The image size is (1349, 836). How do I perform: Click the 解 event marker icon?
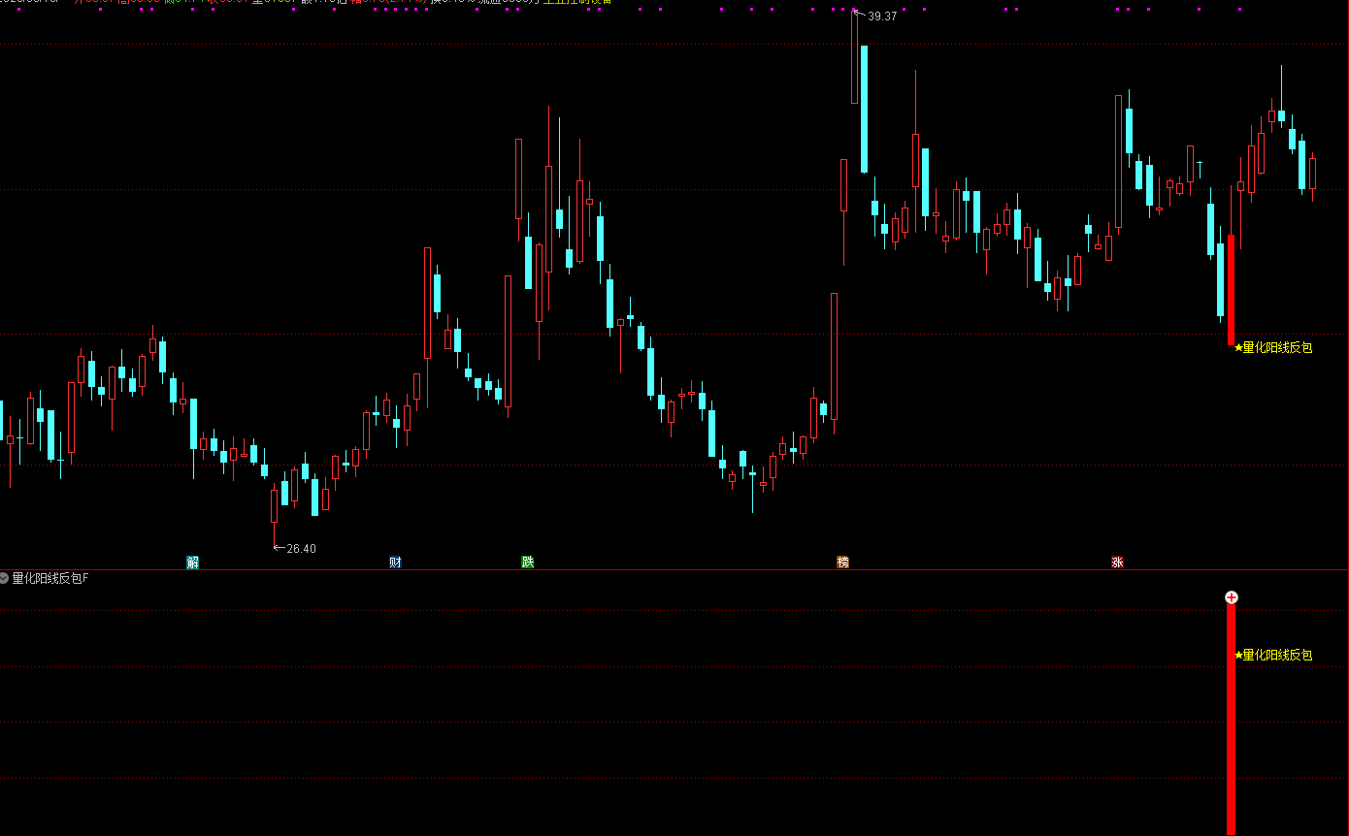coord(193,562)
